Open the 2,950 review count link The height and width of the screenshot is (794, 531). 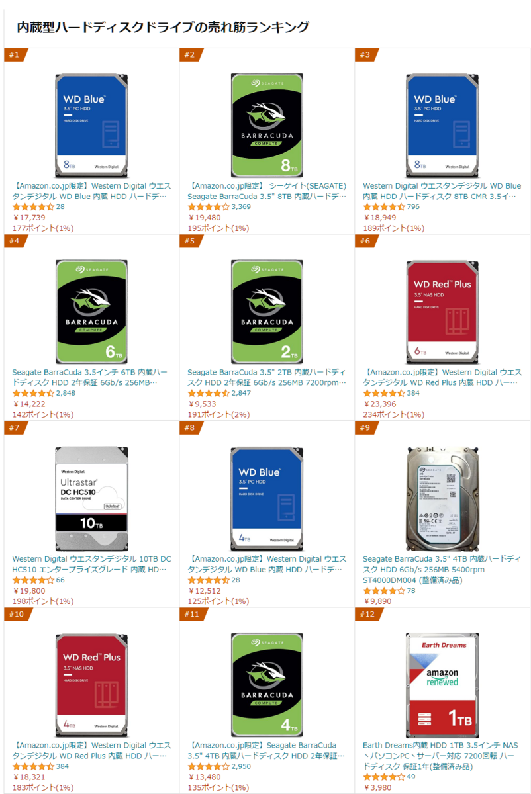click(242, 767)
